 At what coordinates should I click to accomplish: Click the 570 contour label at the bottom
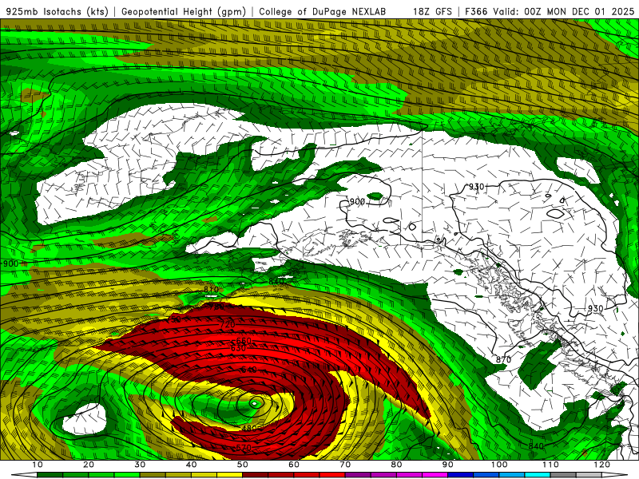tap(244, 448)
